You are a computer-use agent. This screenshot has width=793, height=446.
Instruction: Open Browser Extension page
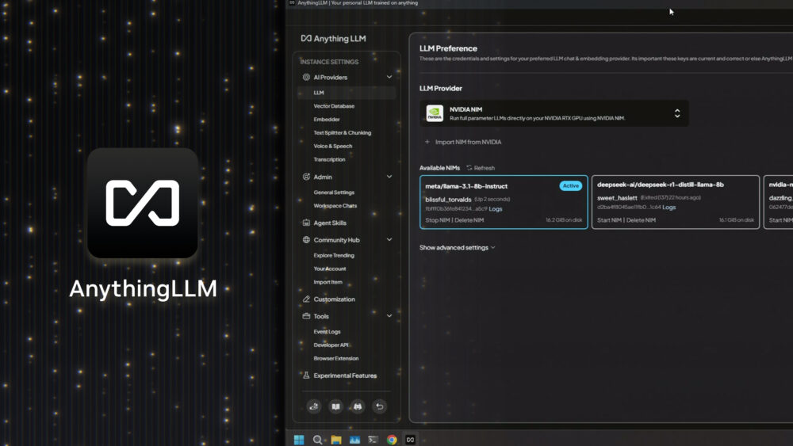coord(335,358)
